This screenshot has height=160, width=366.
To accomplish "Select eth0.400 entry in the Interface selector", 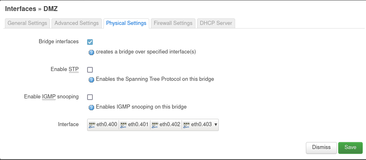I will 103,124.
